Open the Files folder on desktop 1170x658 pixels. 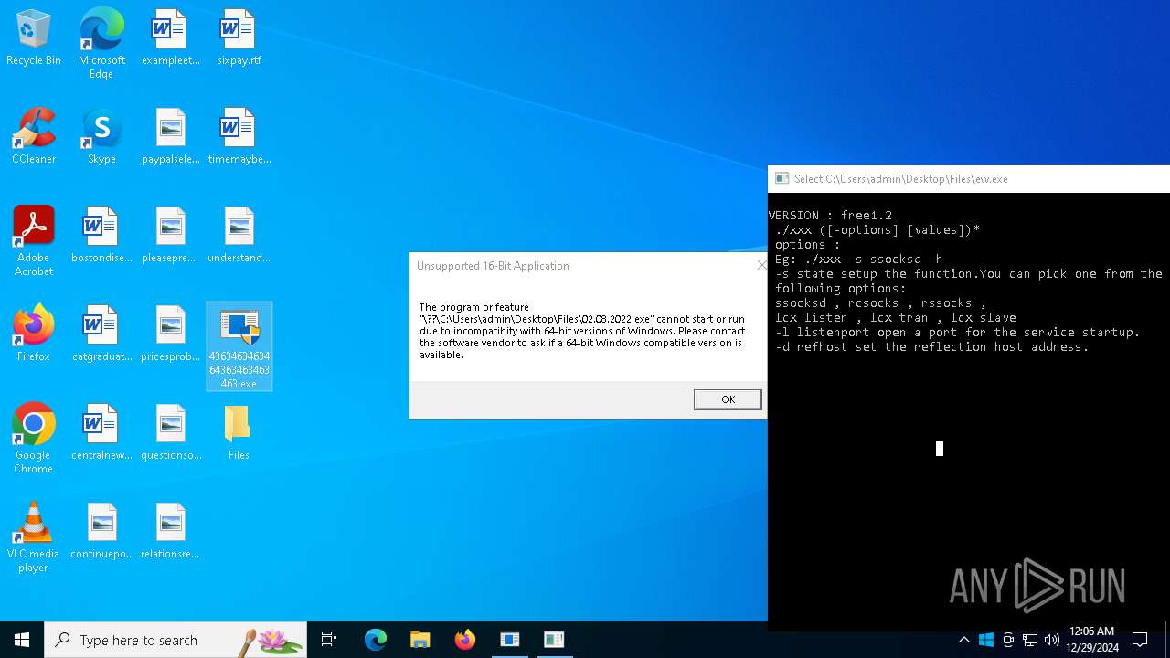239,433
